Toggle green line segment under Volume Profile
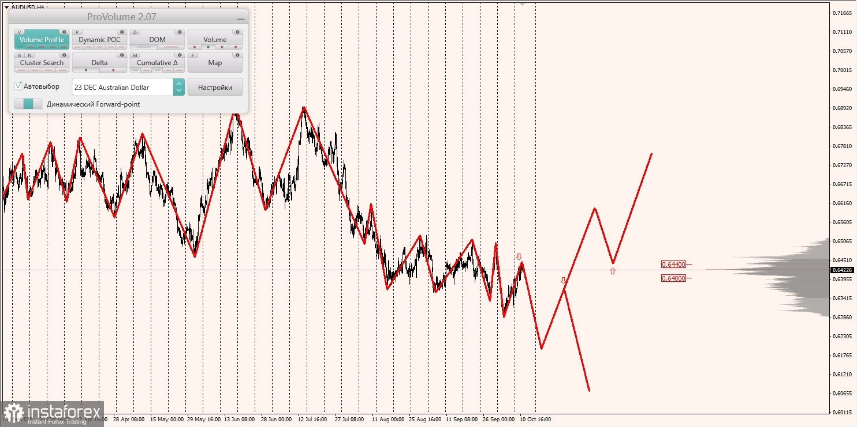Image resolution: width=857 pixels, height=427 pixels. pyautogui.click(x=20, y=47)
